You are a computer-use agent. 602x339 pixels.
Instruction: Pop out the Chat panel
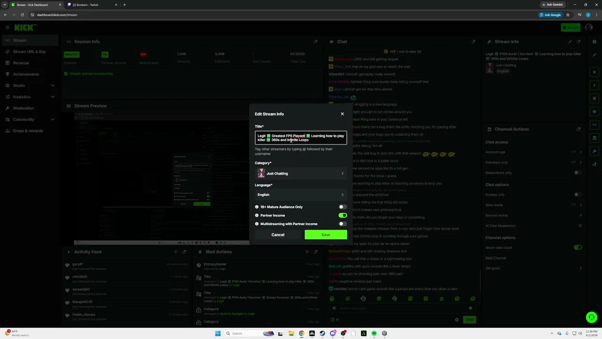click(473, 42)
